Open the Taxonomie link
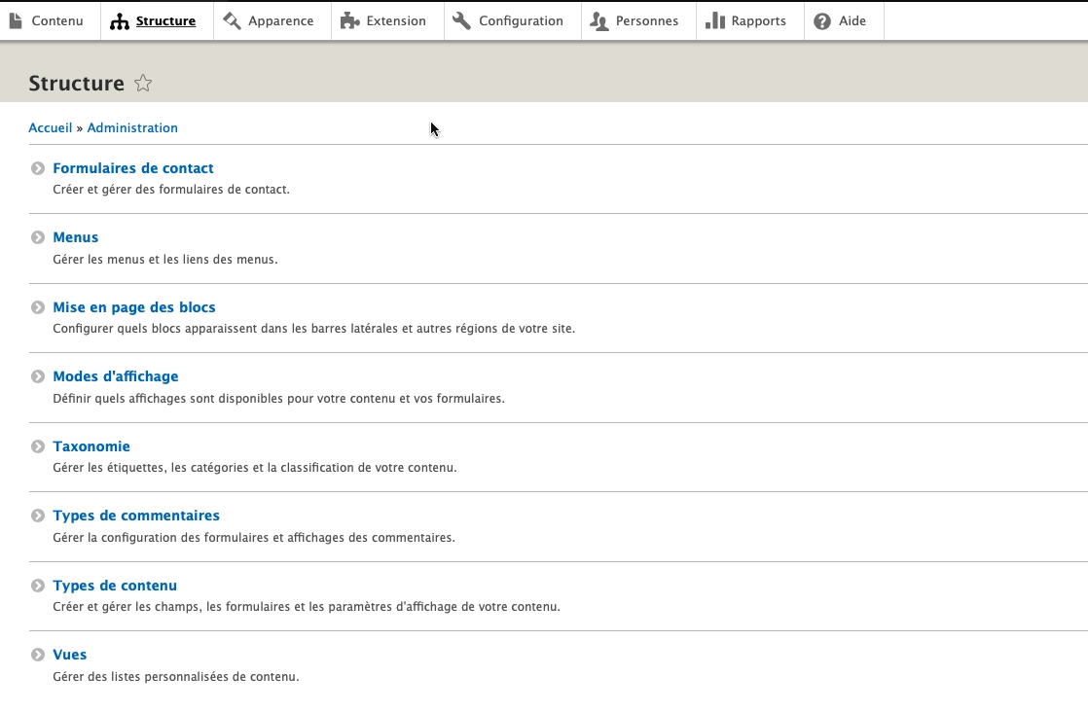This screenshot has height=712, width=1088. 91,445
